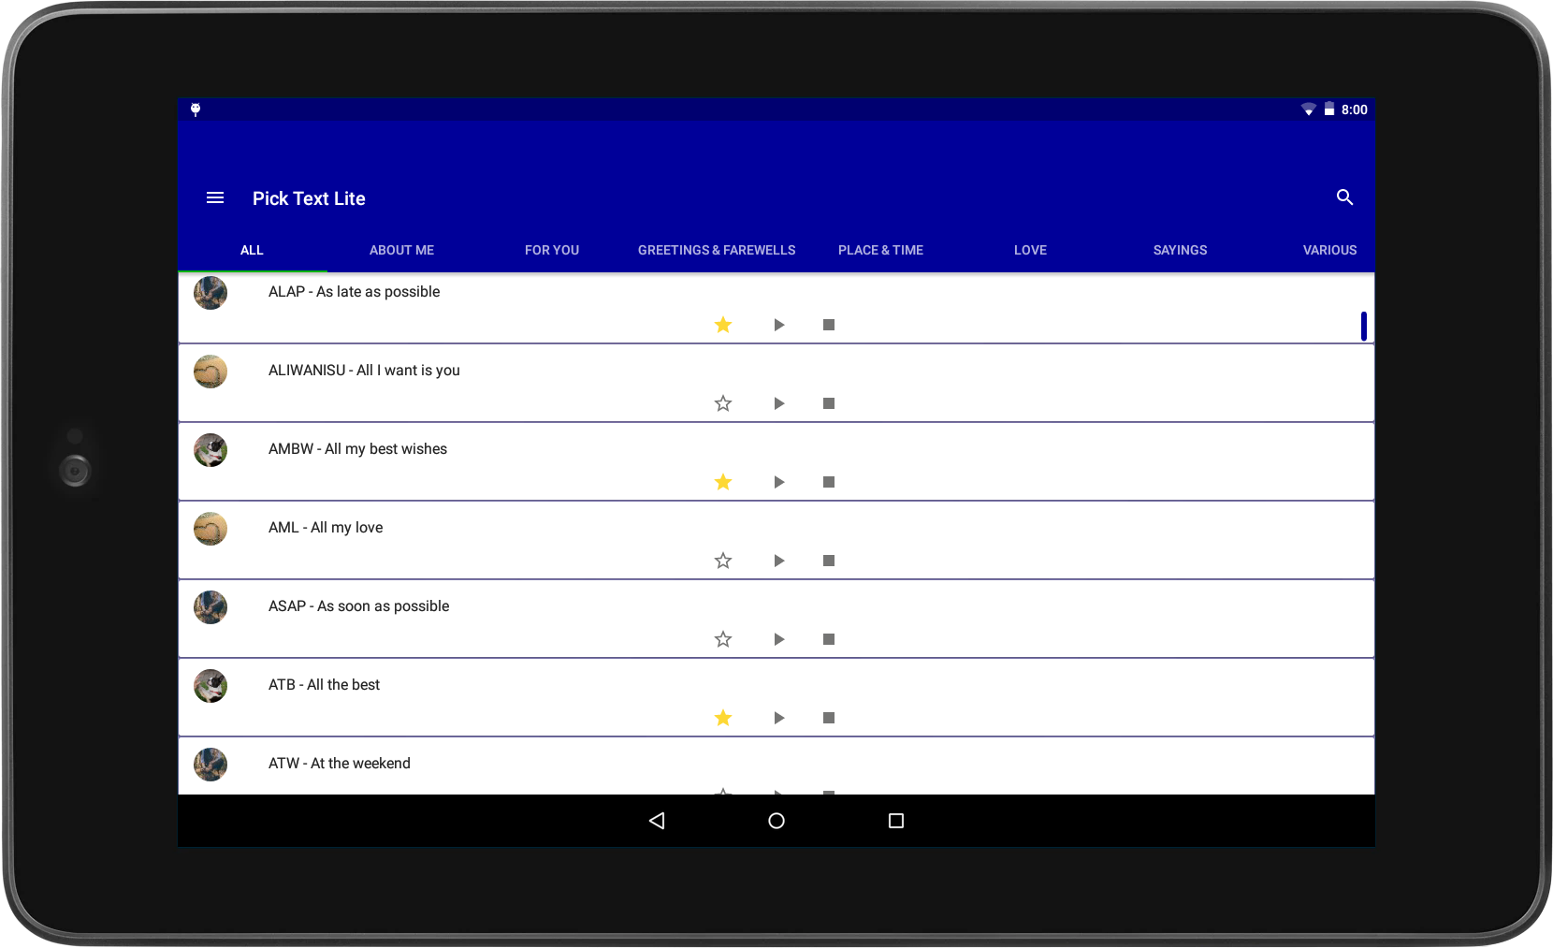This screenshot has height=948, width=1553.
Task: Select text 'ATW - At the weekend'
Action: point(339,764)
